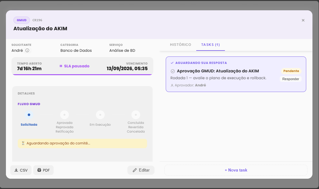Add a new task with Nova task
Image resolution: width=319 pixels, height=189 pixels.
pyautogui.click(x=236, y=170)
